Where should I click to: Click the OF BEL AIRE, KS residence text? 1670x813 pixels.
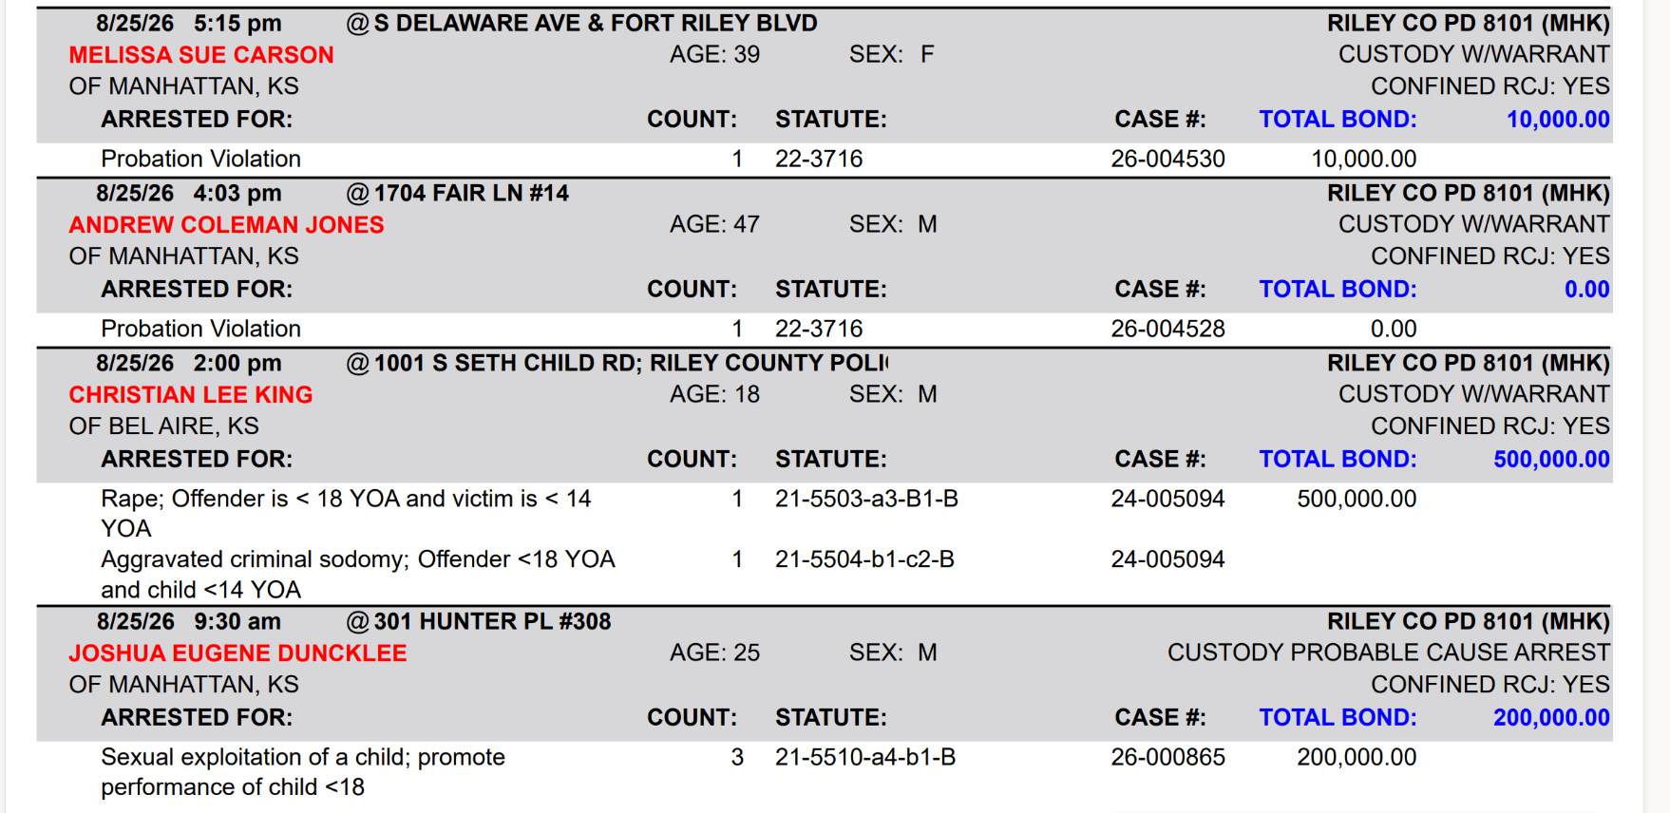(x=163, y=426)
